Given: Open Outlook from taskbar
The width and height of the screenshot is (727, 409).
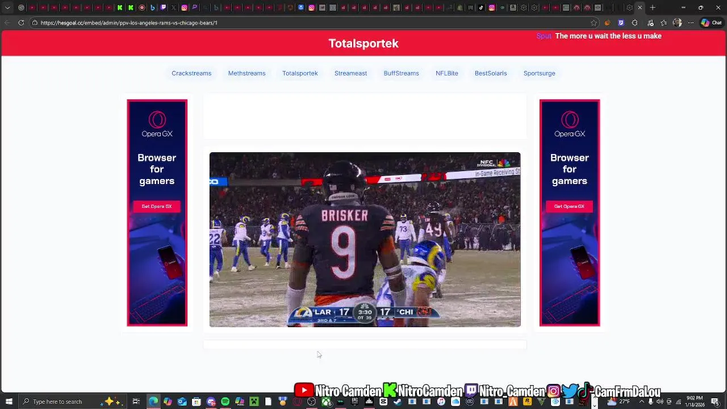Looking at the screenshot, I should [182, 402].
